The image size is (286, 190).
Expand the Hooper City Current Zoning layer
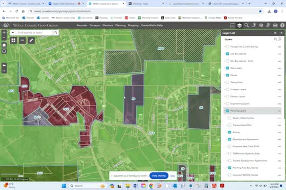pos(225,47)
